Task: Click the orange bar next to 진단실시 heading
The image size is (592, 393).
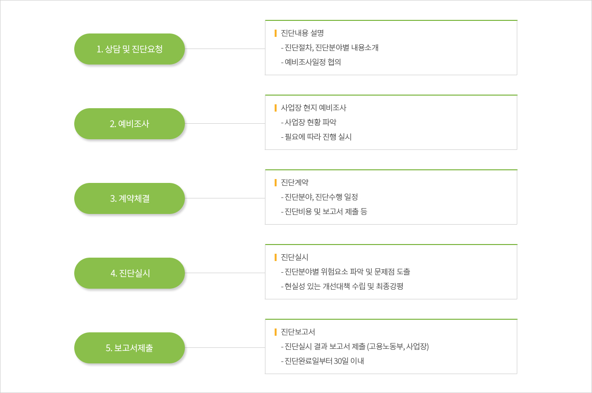Action: click(276, 257)
